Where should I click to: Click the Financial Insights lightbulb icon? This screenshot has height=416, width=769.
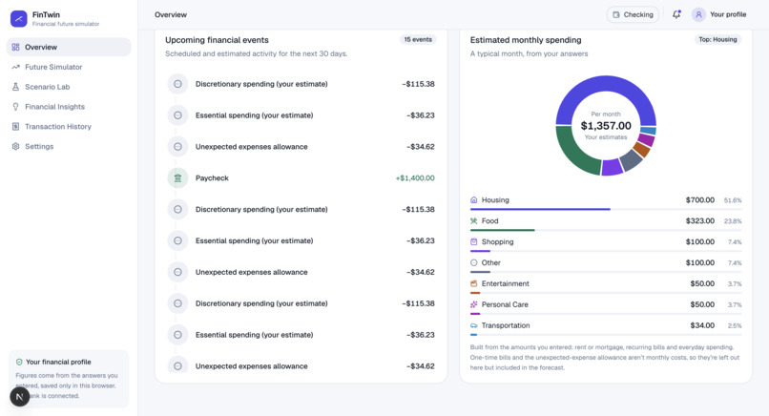point(15,107)
